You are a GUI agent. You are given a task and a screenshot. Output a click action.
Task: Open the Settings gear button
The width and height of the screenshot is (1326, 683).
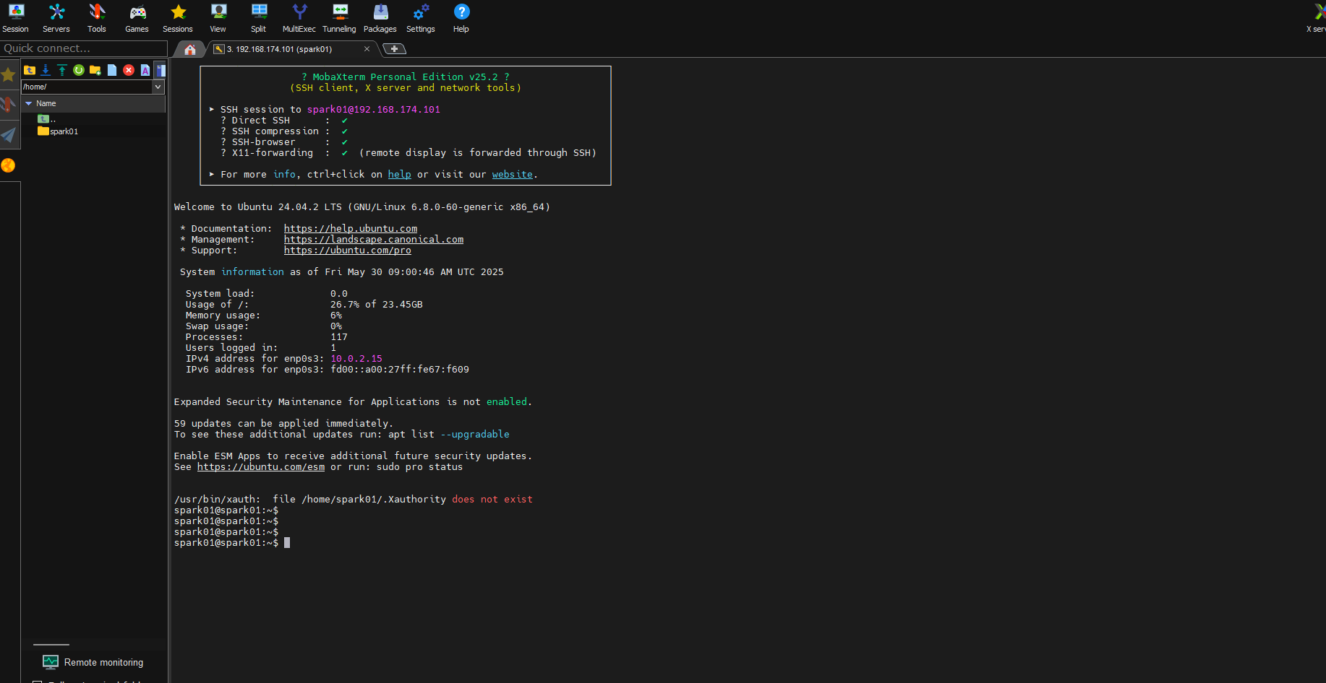pyautogui.click(x=421, y=18)
